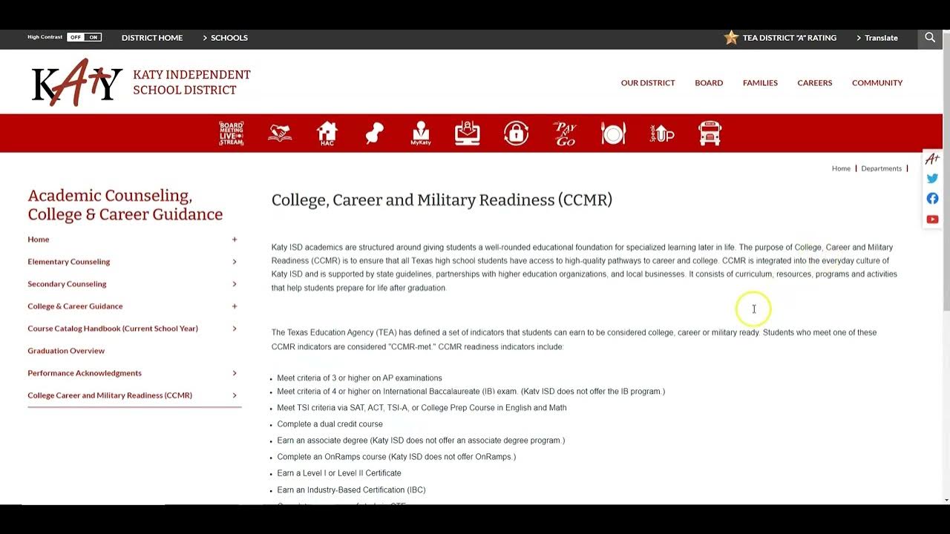Expand College & Career Guidance plus sign

tap(235, 306)
